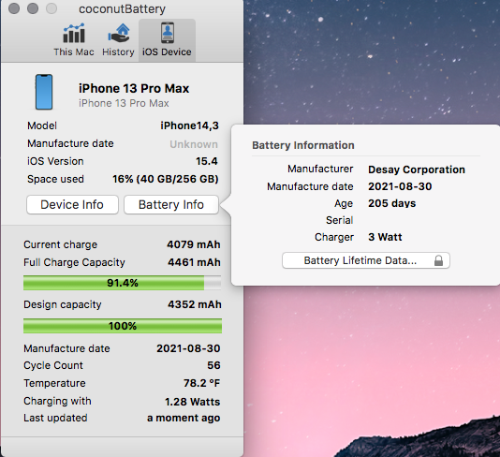Click the Cycle Count label

tap(53, 365)
